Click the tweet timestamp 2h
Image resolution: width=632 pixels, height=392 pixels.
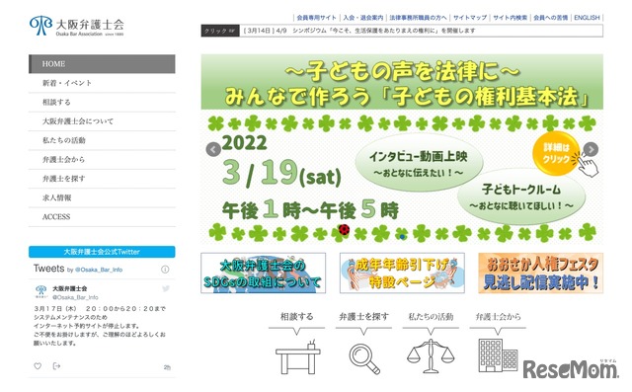[x=167, y=367]
